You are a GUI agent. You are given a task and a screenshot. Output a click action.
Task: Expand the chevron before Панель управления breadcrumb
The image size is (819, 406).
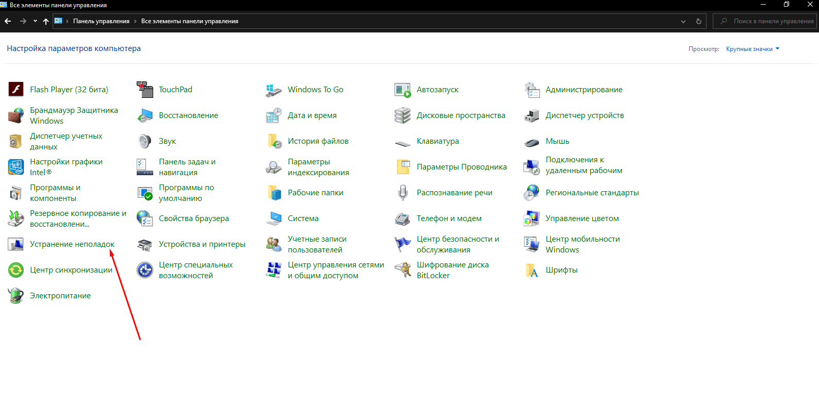pyautogui.click(x=67, y=21)
